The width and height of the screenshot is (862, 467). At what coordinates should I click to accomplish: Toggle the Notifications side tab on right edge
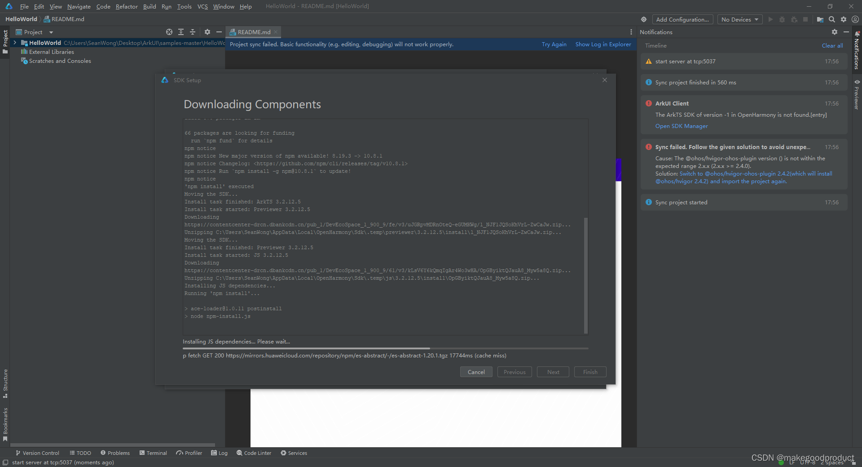[x=857, y=50]
